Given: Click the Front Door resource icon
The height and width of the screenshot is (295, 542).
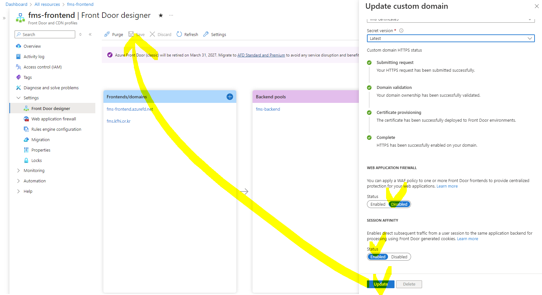Looking at the screenshot, I should click(20, 18).
